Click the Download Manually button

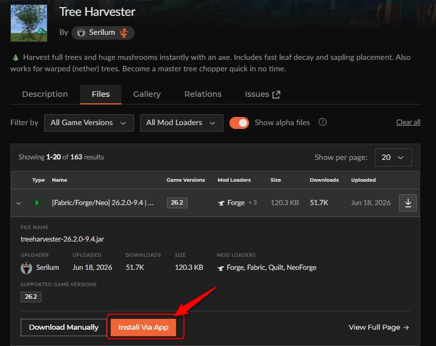(64, 328)
